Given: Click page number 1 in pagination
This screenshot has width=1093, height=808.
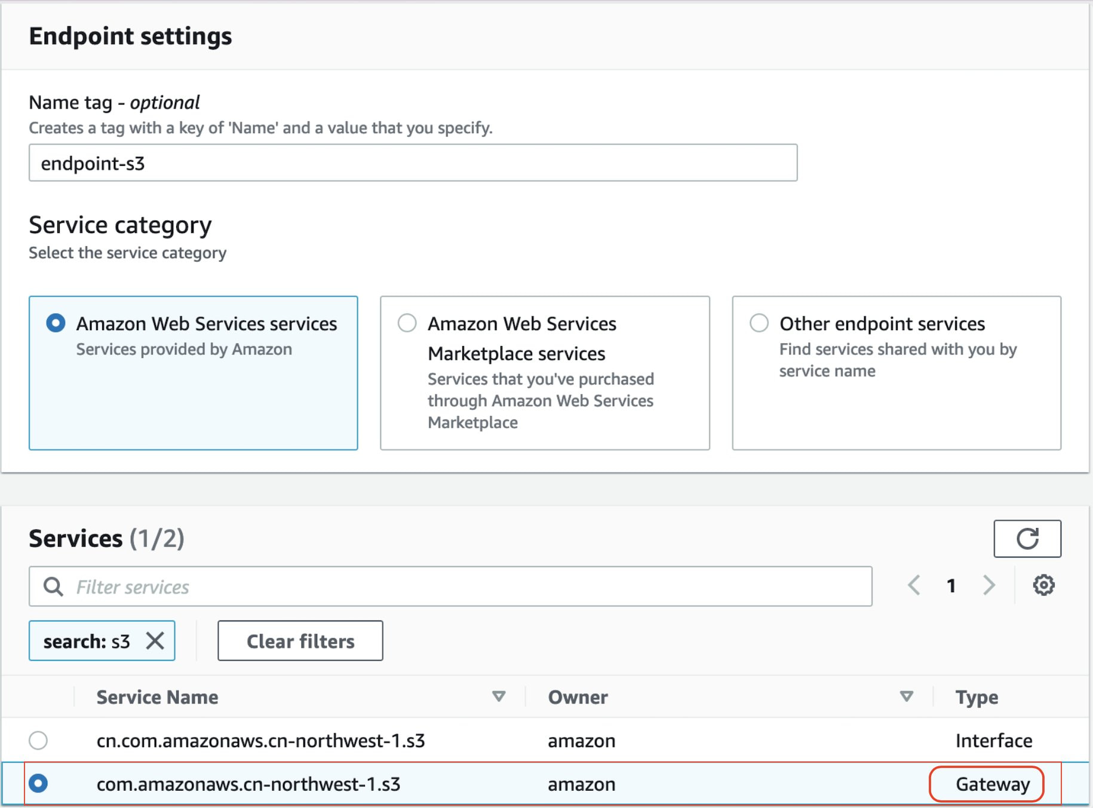Looking at the screenshot, I should tap(951, 585).
